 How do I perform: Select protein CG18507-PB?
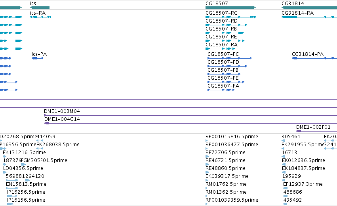(x=223, y=70)
